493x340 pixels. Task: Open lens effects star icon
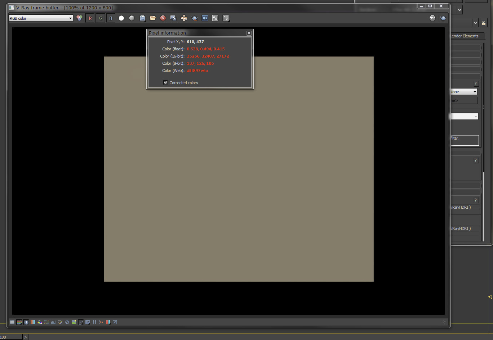pyautogui.click(x=115, y=322)
